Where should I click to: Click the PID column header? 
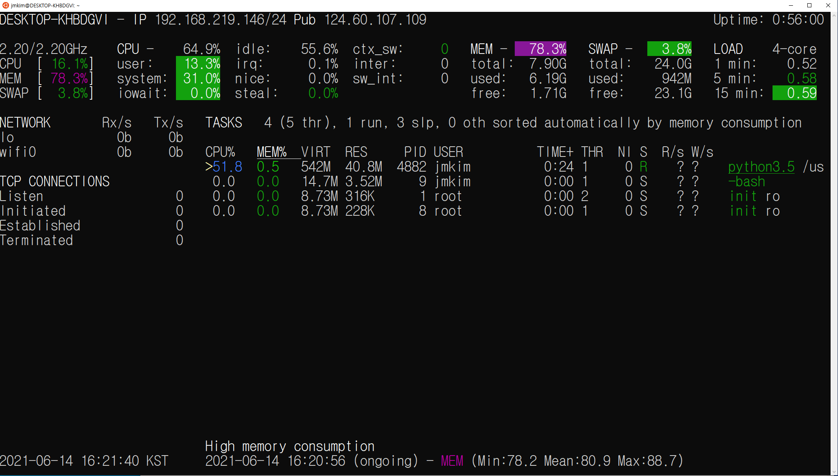pos(415,152)
